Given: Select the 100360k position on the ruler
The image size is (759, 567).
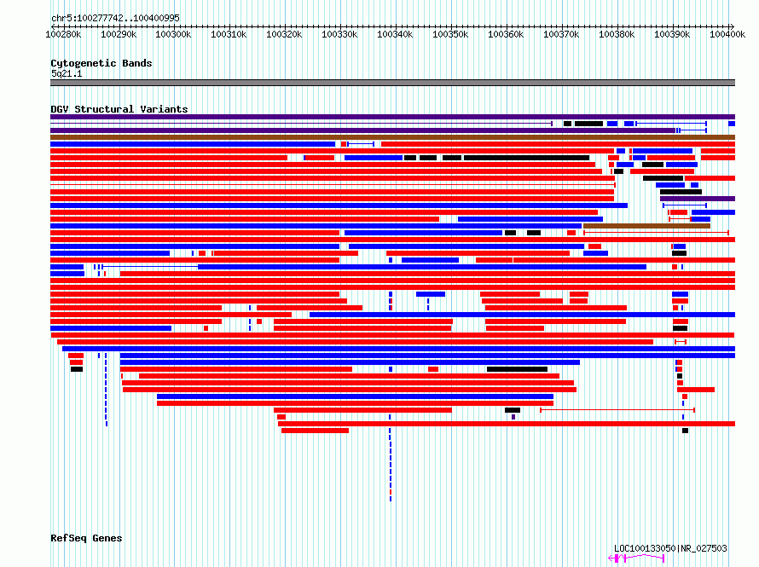Looking at the screenshot, I should (506, 34).
